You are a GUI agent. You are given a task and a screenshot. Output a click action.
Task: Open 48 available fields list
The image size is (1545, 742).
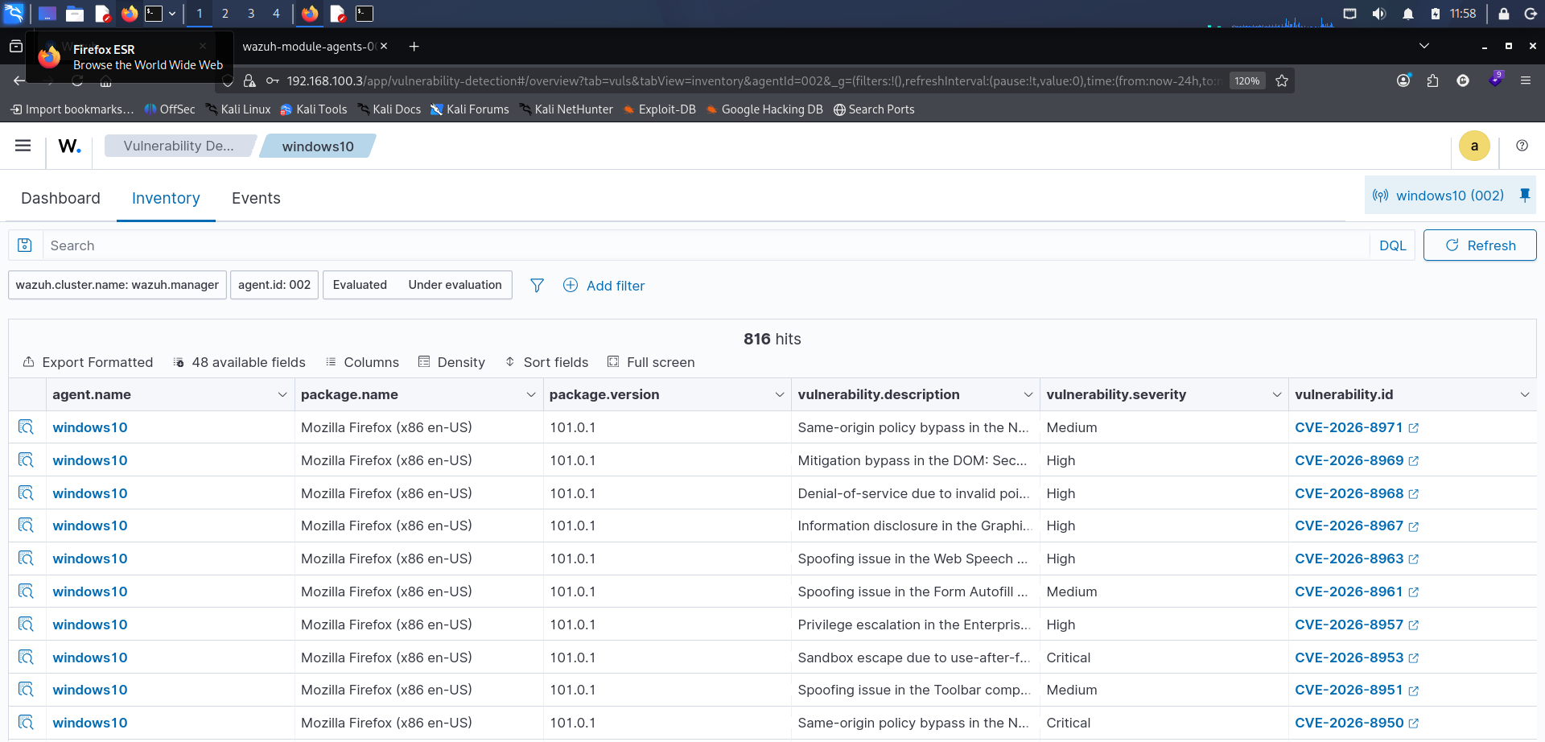(239, 362)
